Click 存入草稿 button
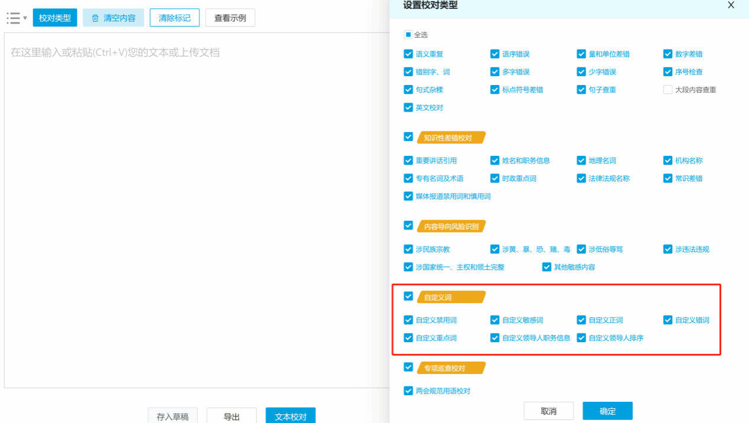749x423 pixels. tap(172, 417)
